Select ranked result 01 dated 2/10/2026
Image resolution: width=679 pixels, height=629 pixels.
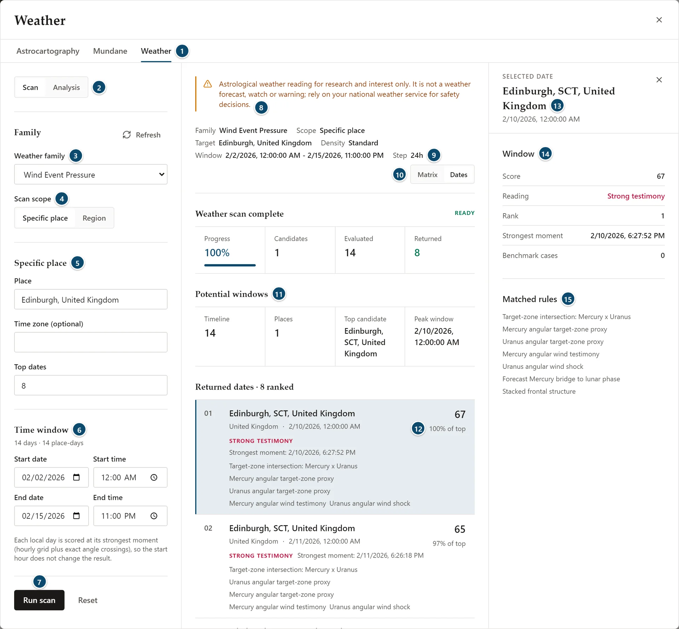335,457
